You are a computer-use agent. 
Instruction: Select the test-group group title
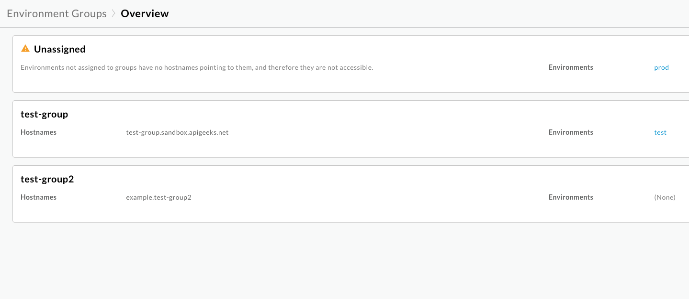click(44, 114)
